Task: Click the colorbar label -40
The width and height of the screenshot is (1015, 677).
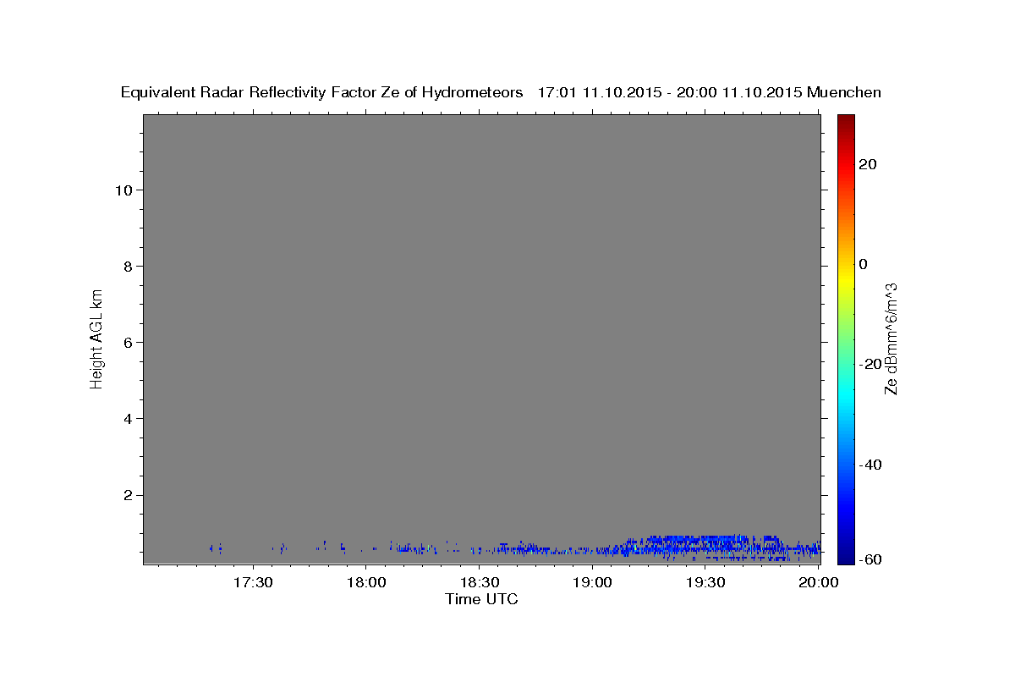Action: click(870, 465)
